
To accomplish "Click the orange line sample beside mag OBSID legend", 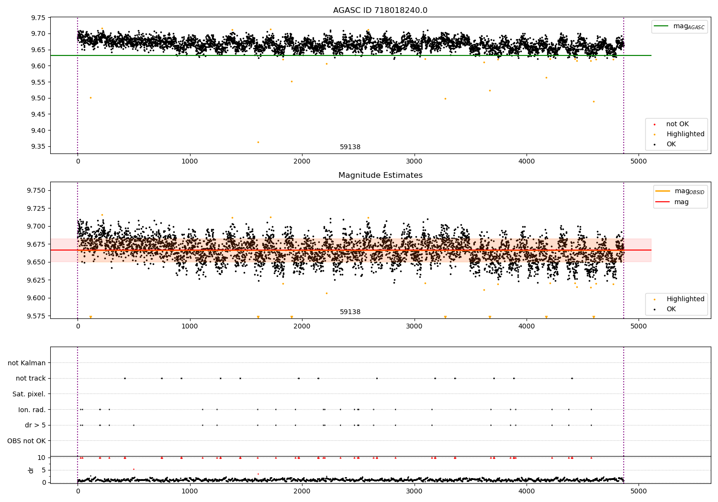I will coord(663,191).
